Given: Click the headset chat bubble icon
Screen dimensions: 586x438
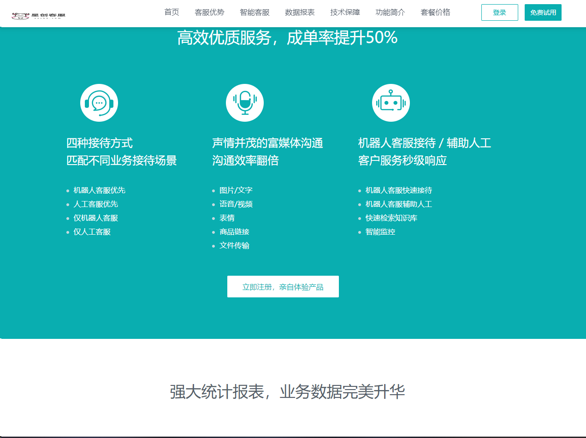Looking at the screenshot, I should (x=99, y=103).
